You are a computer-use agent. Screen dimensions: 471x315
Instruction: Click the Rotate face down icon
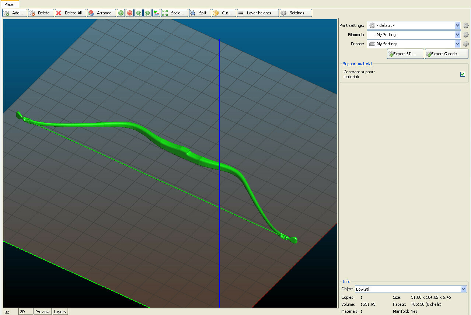pyautogui.click(x=156, y=13)
